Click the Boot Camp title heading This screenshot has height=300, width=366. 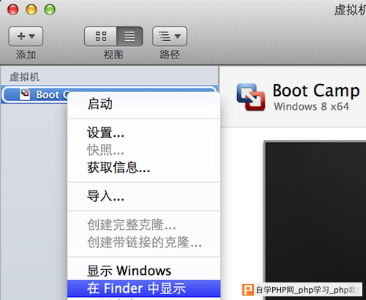[316, 91]
